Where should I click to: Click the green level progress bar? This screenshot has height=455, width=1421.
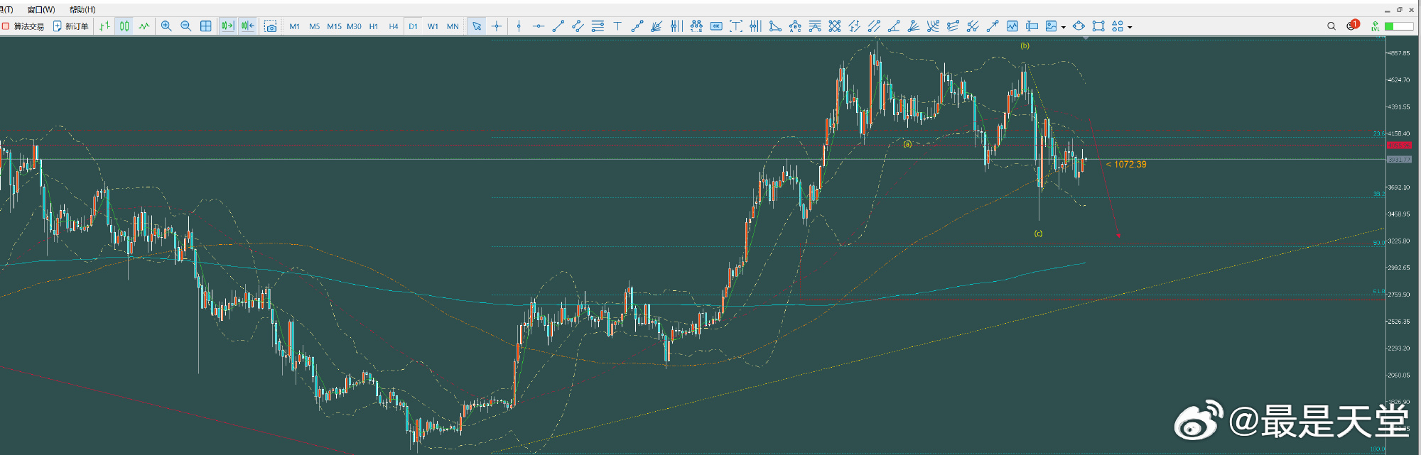1399,26
